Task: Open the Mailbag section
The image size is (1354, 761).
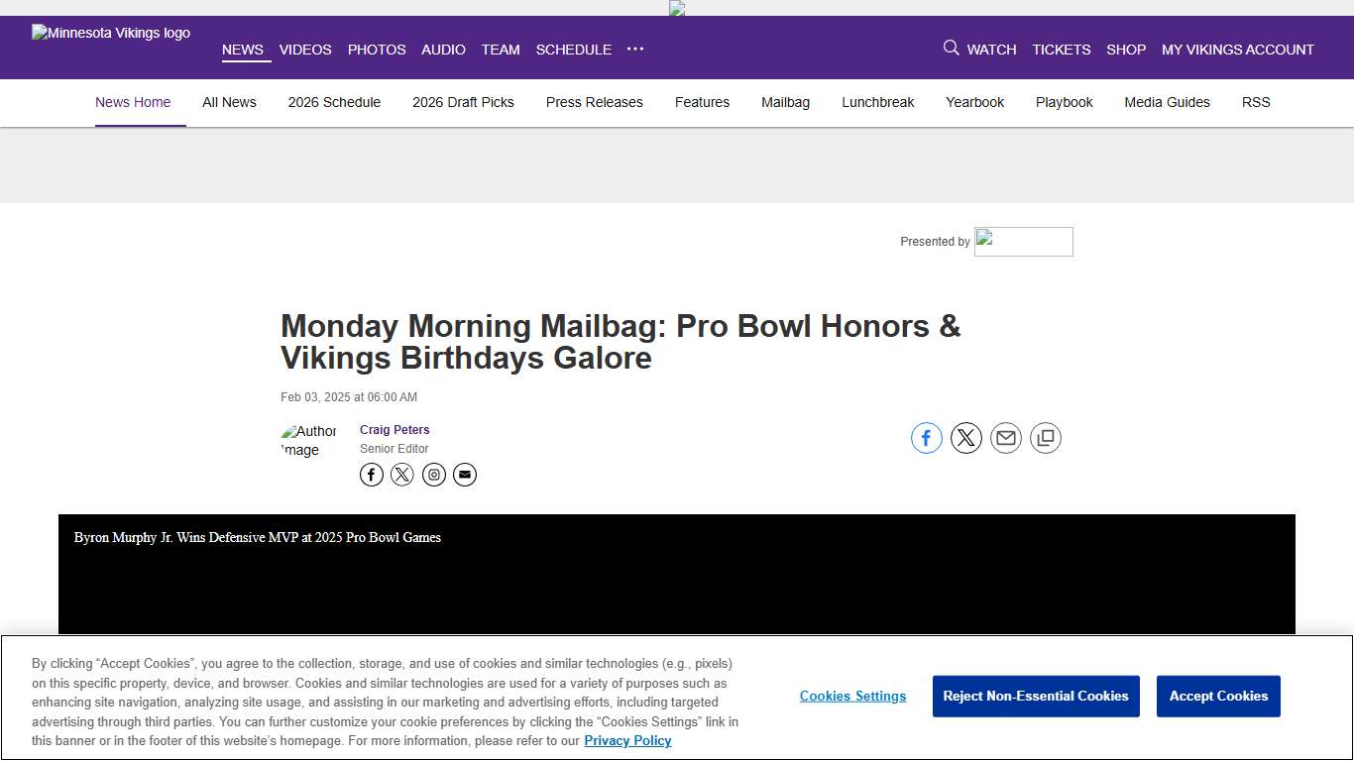Action: pyautogui.click(x=785, y=102)
